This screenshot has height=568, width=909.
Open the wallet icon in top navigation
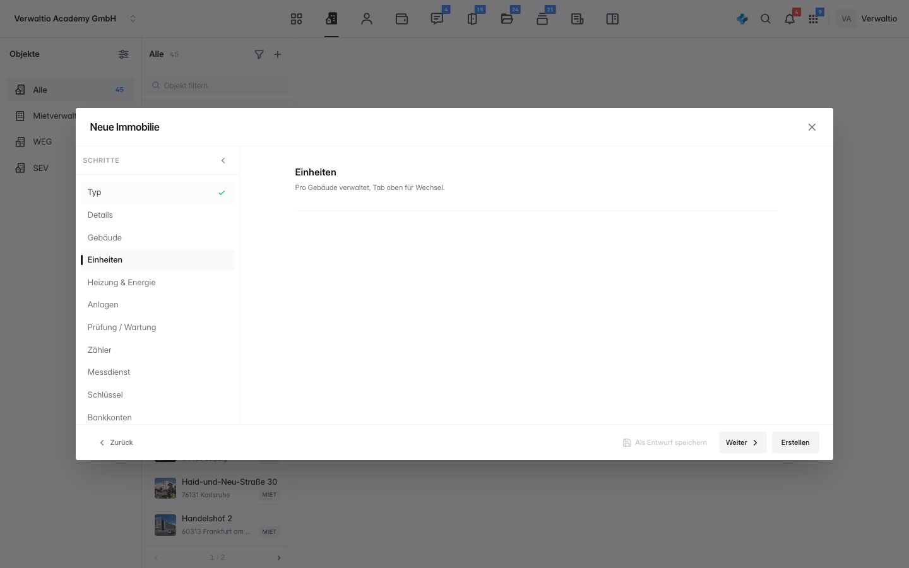(x=401, y=19)
